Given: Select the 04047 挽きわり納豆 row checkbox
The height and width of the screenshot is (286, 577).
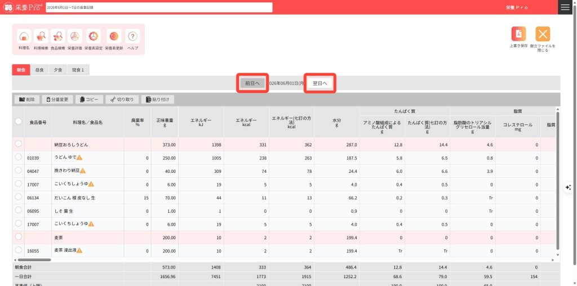Looking at the screenshot, I should pos(19,170).
